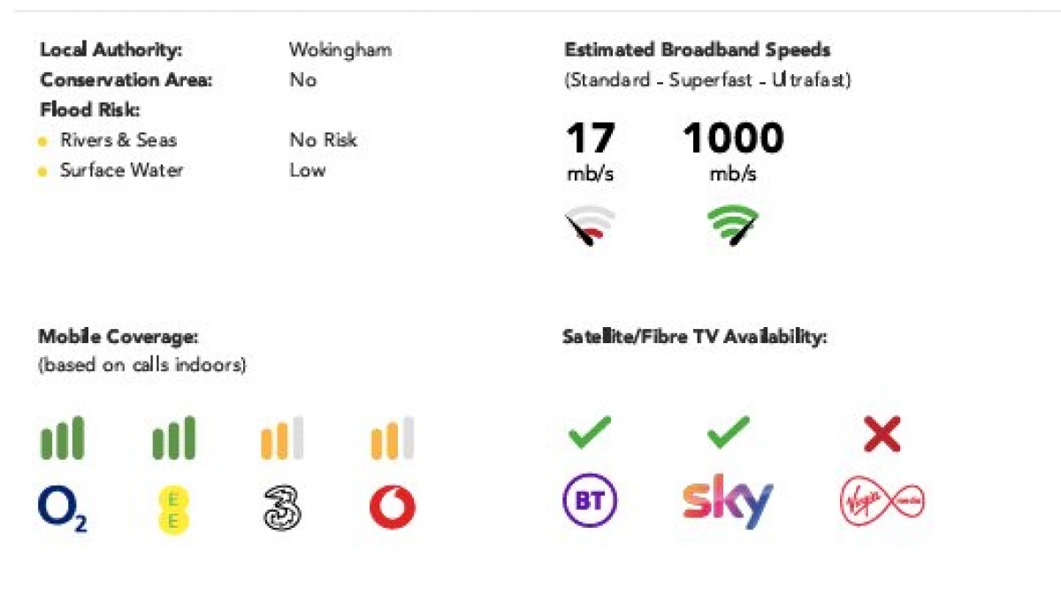Click the yellow dot beside Rivers & Seas
Viewport: 1061px width, 610px height.
[x=42, y=141]
